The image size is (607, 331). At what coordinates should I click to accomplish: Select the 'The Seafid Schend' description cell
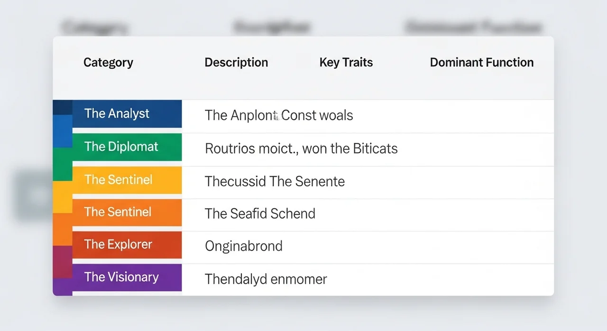pyautogui.click(x=260, y=214)
